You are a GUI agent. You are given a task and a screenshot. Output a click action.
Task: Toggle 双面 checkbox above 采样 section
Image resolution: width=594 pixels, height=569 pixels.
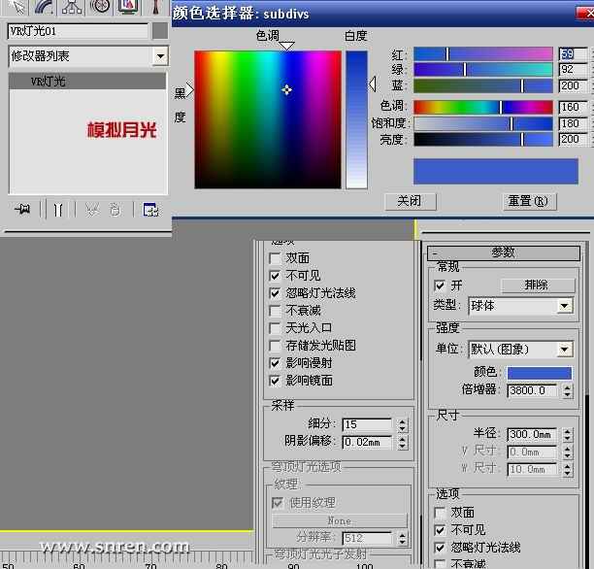tap(275, 258)
